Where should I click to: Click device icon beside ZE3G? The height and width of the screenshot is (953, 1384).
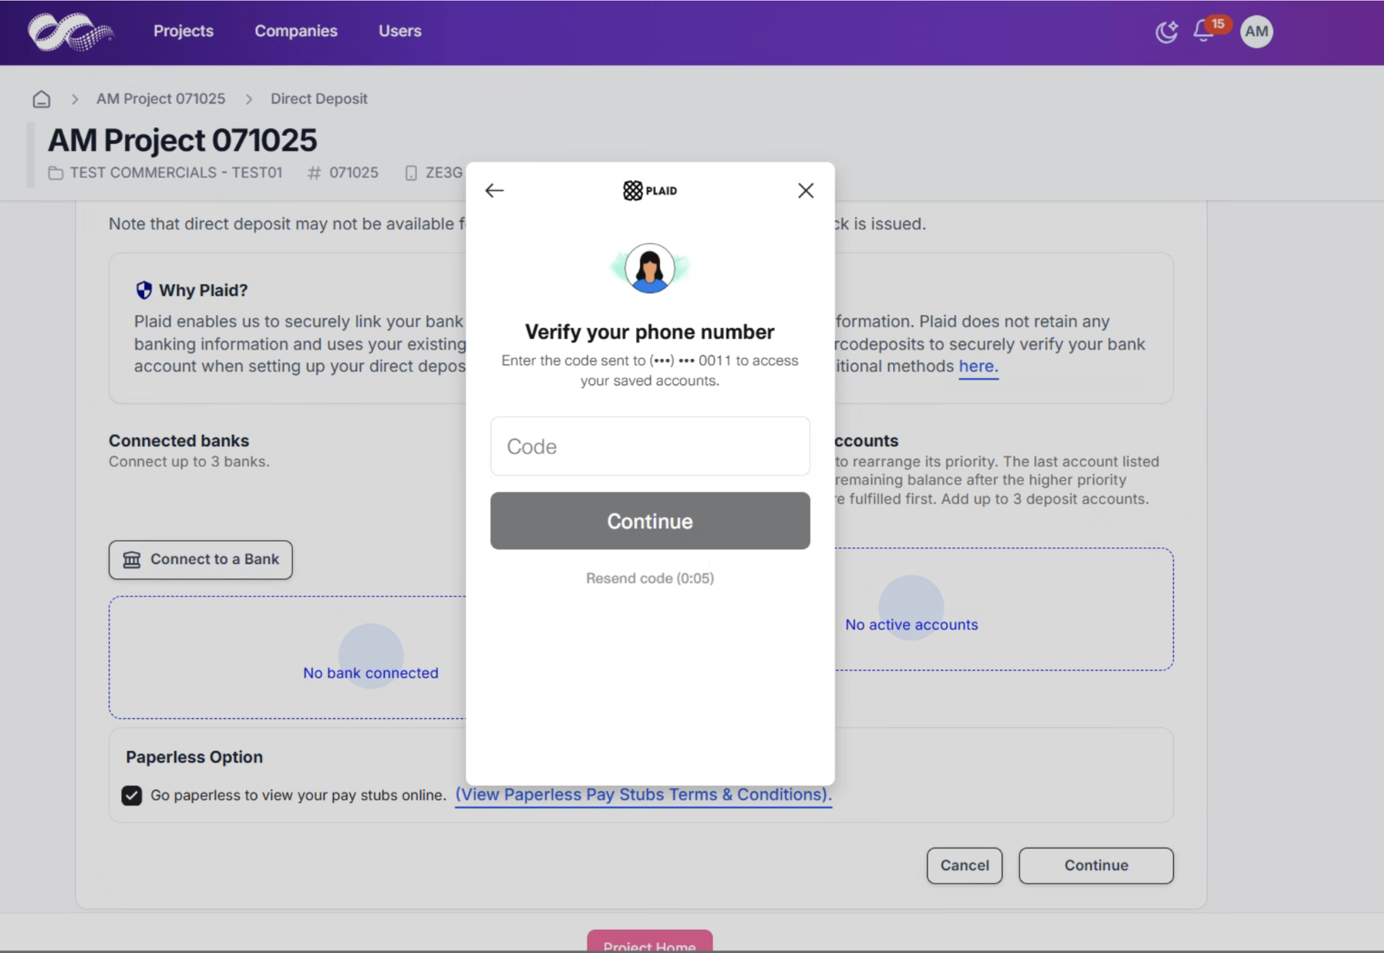(x=411, y=173)
